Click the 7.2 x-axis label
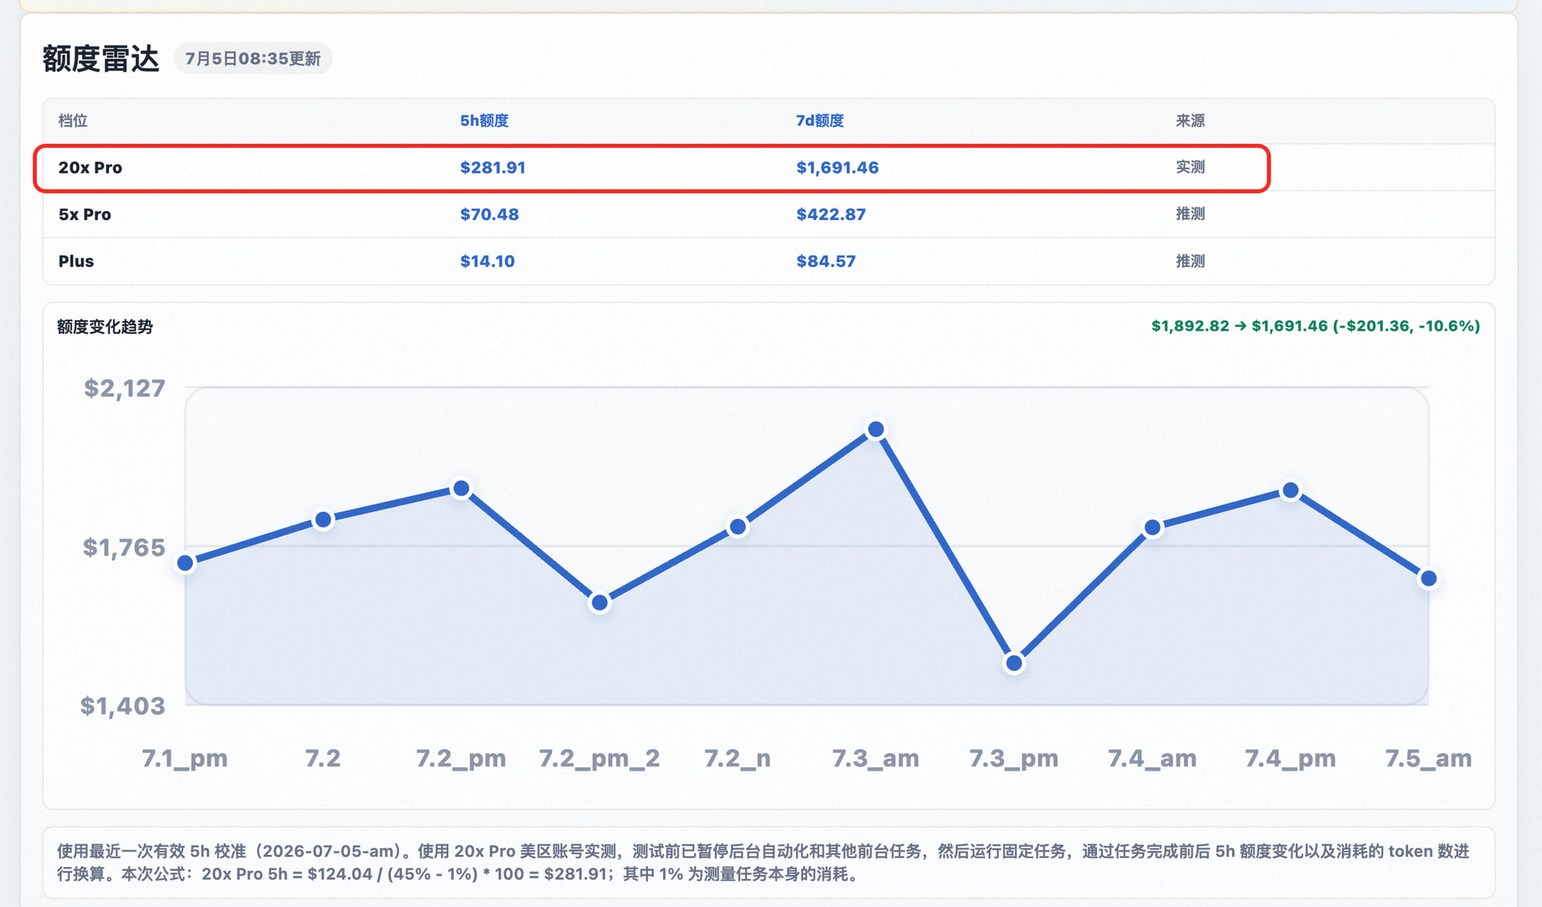 tap(323, 759)
